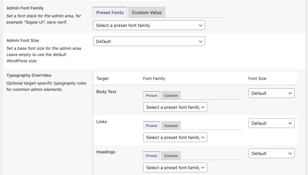
Task: Switch to the Custom Value tab
Action: click(x=146, y=13)
